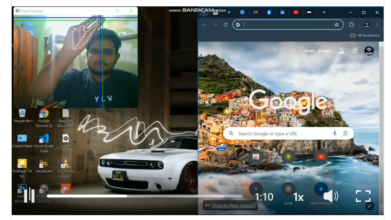Switch to the LinkedIn pinned tab
The height and width of the screenshot is (220, 391).
282,12
